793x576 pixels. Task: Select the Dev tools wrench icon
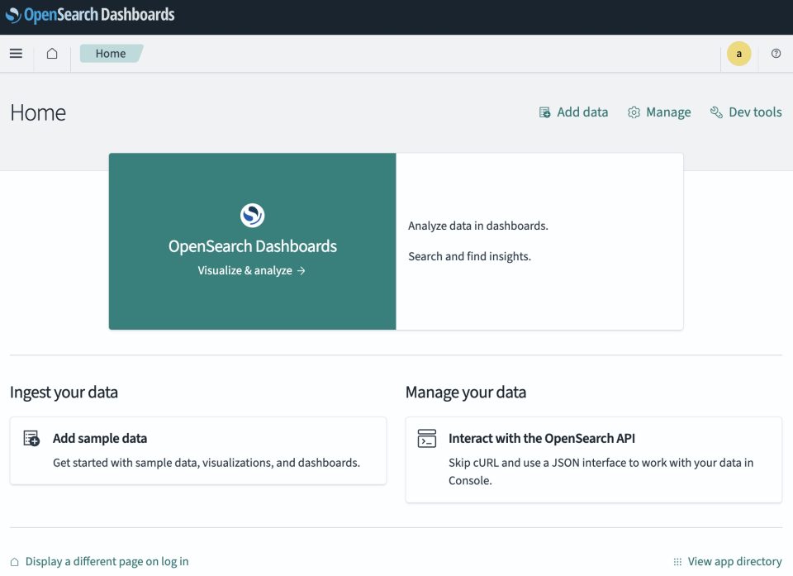715,112
